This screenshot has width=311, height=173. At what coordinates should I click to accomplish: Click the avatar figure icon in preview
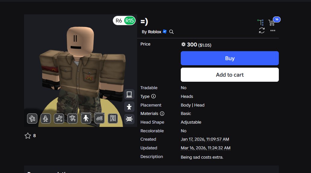(129, 107)
